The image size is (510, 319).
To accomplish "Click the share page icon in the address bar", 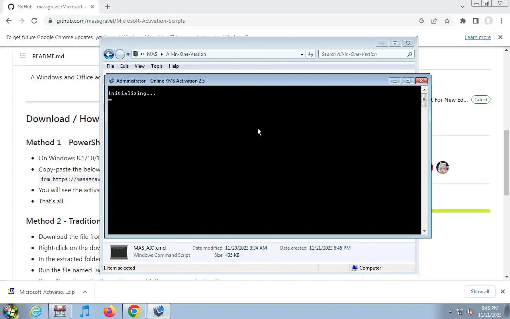I will 434,21.
